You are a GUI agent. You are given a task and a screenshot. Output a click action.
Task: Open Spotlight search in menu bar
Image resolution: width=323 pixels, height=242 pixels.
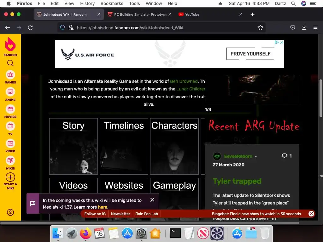click(x=293, y=3)
